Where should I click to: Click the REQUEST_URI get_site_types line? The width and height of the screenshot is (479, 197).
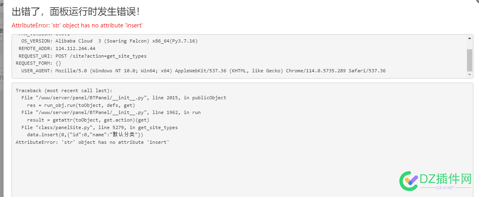click(x=82, y=56)
